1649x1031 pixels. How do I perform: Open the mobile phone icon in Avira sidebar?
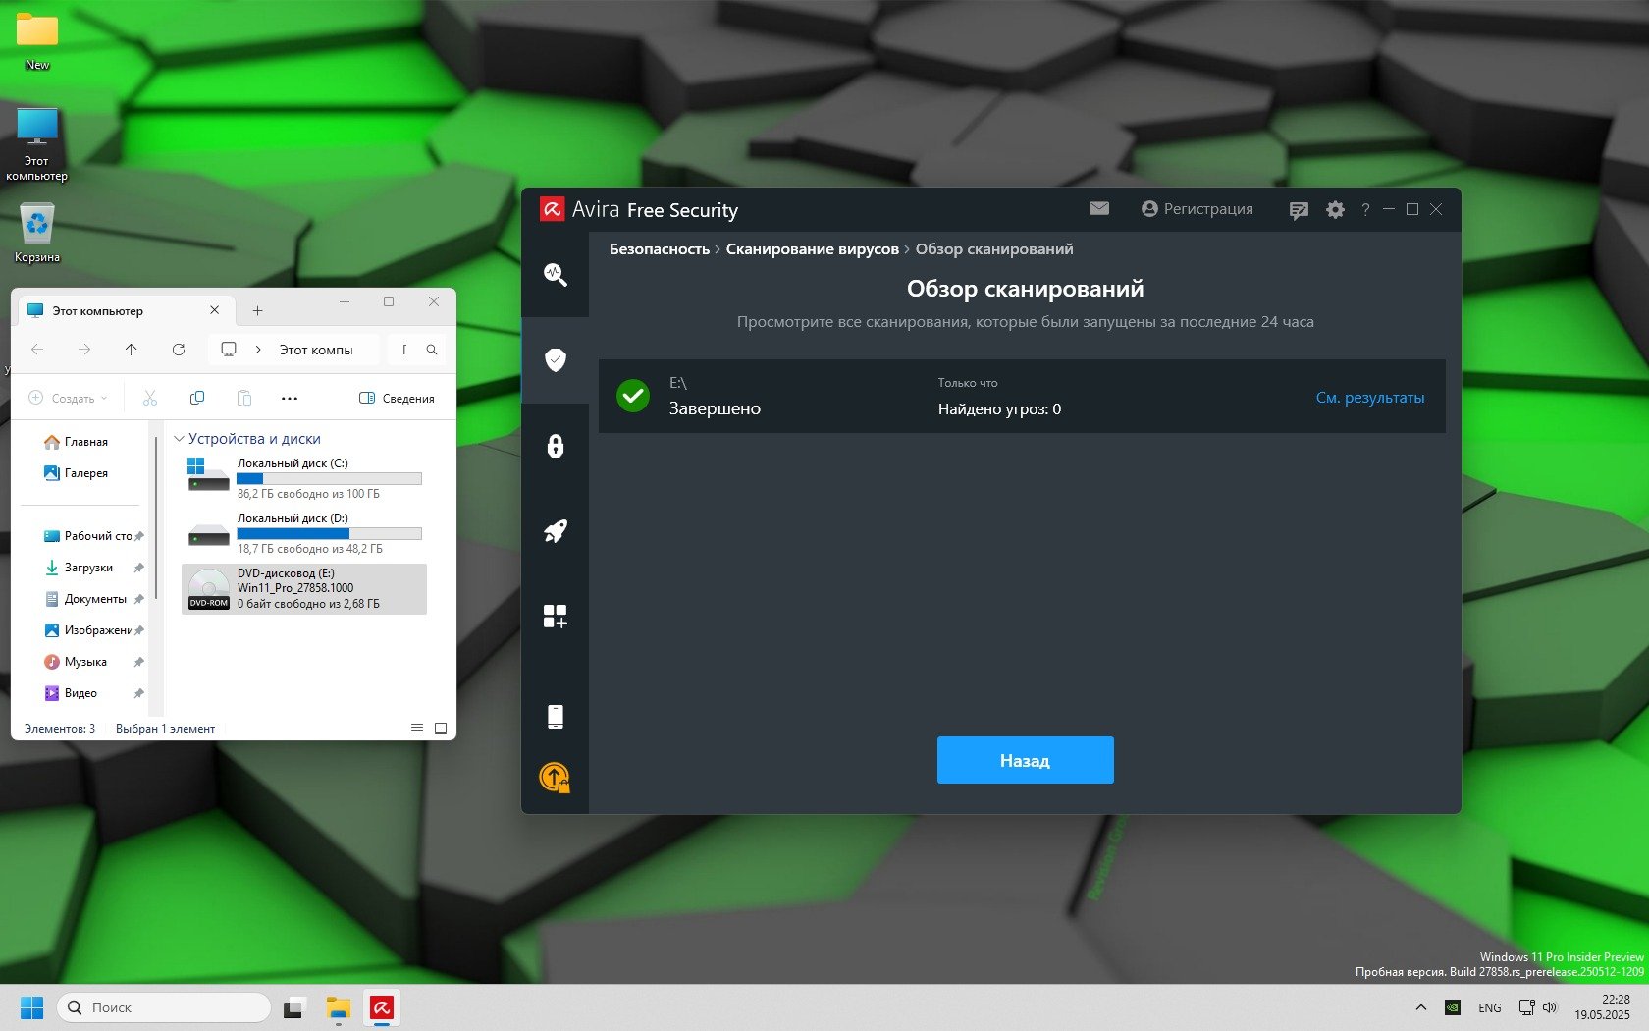click(x=556, y=717)
